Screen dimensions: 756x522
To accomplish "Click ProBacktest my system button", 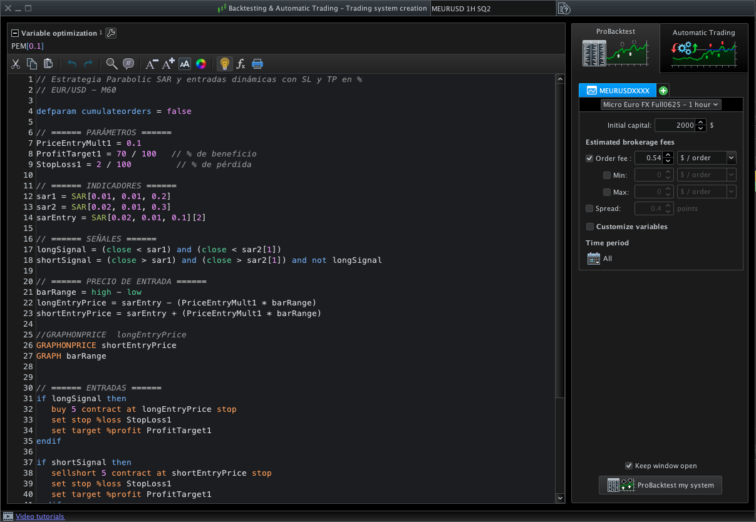I will [x=660, y=485].
